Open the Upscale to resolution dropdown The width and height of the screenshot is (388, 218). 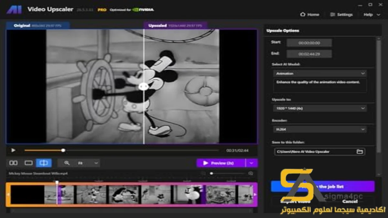click(x=320, y=108)
